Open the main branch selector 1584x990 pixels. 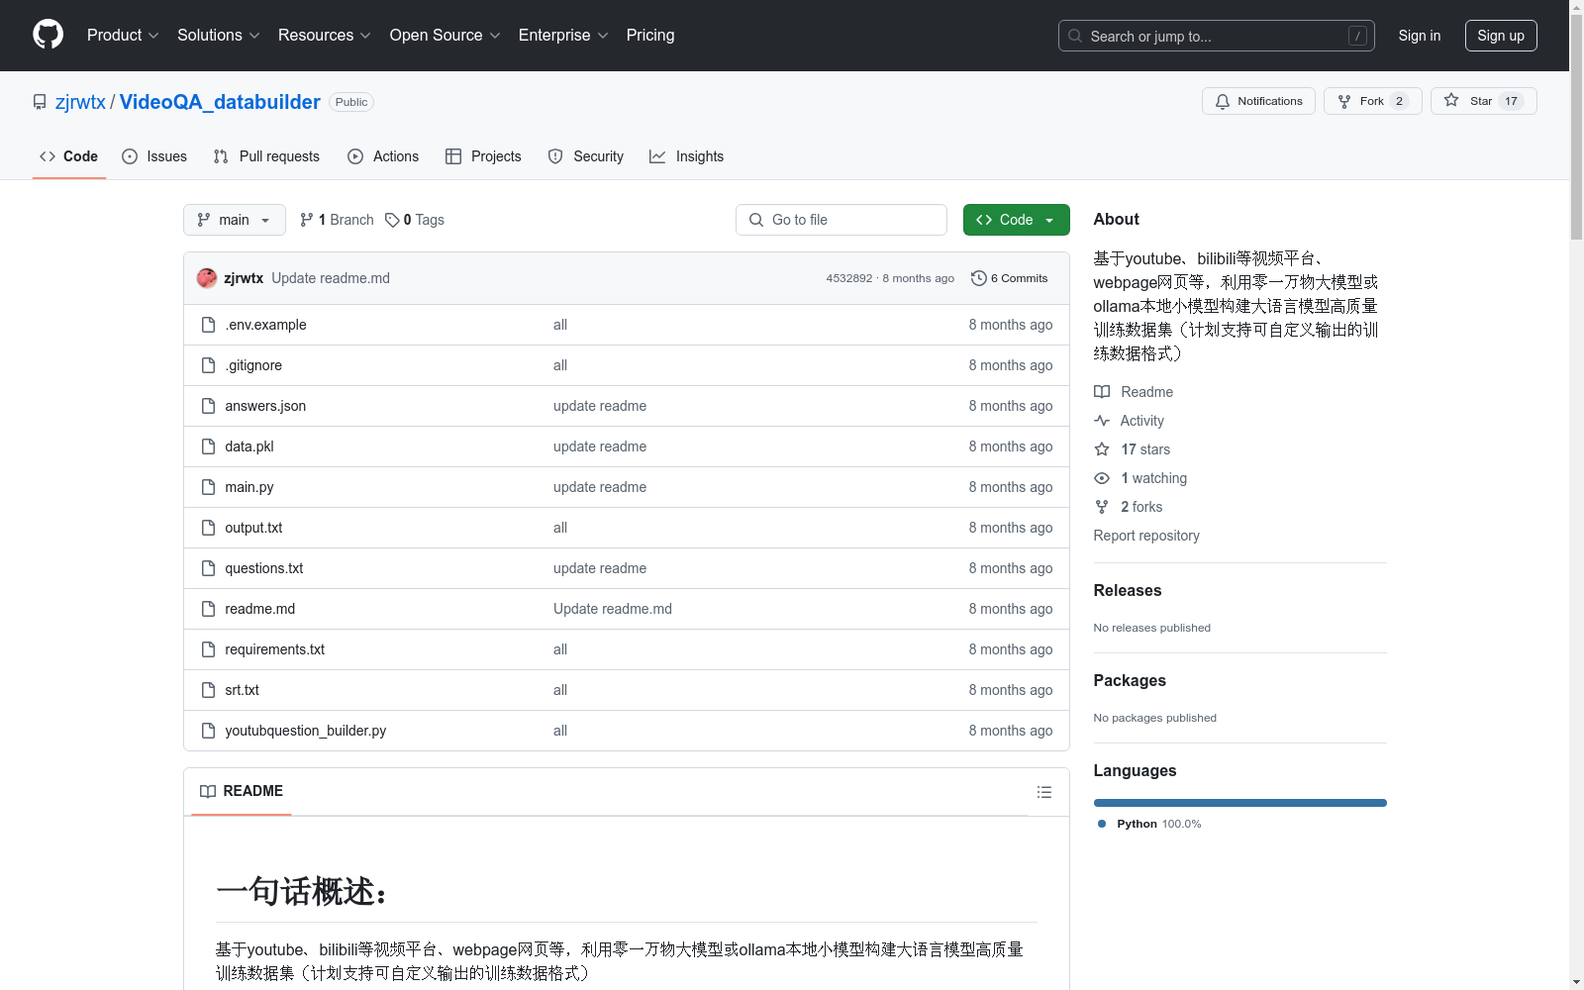click(x=234, y=219)
